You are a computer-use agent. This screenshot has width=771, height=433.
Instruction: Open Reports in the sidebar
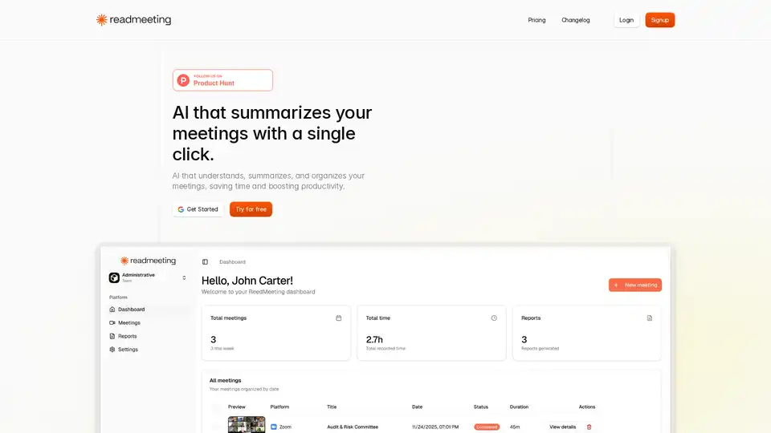[x=127, y=336]
